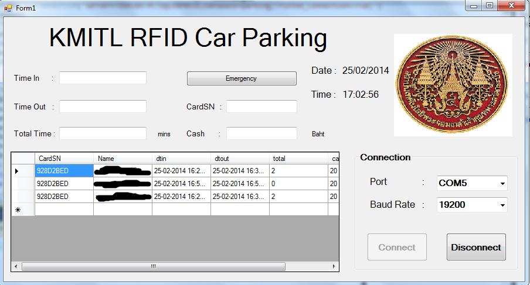Viewport: 530px width, 285px height.
Task: Click the new row asterisk header
Action: pos(23,210)
